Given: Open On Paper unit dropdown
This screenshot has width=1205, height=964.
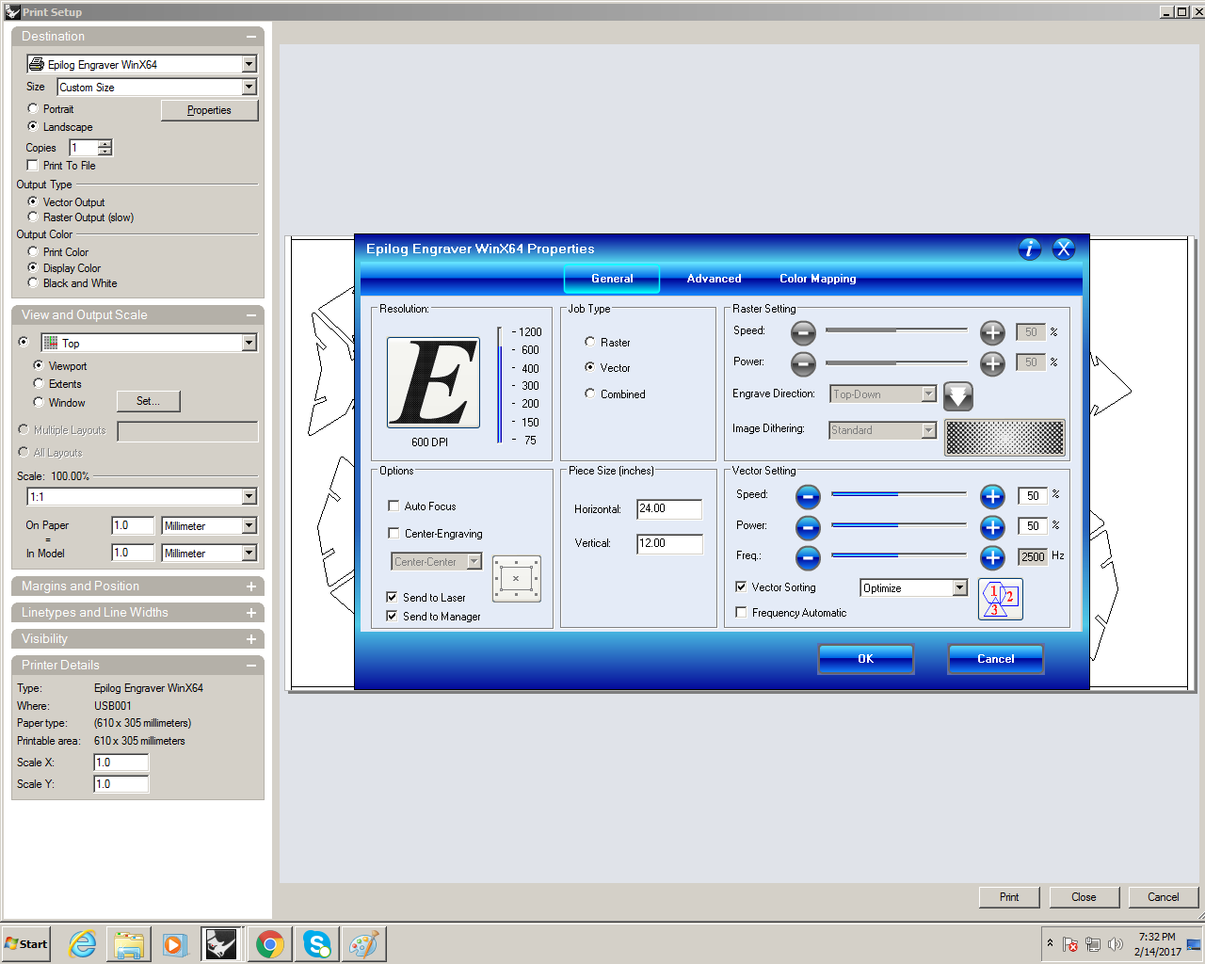Looking at the screenshot, I should coord(249,525).
